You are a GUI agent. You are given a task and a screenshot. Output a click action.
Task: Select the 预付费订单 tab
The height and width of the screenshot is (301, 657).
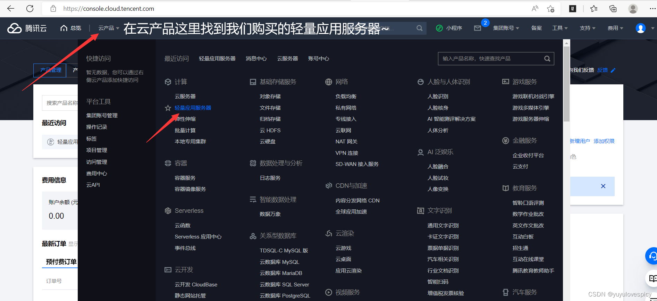click(x=61, y=262)
